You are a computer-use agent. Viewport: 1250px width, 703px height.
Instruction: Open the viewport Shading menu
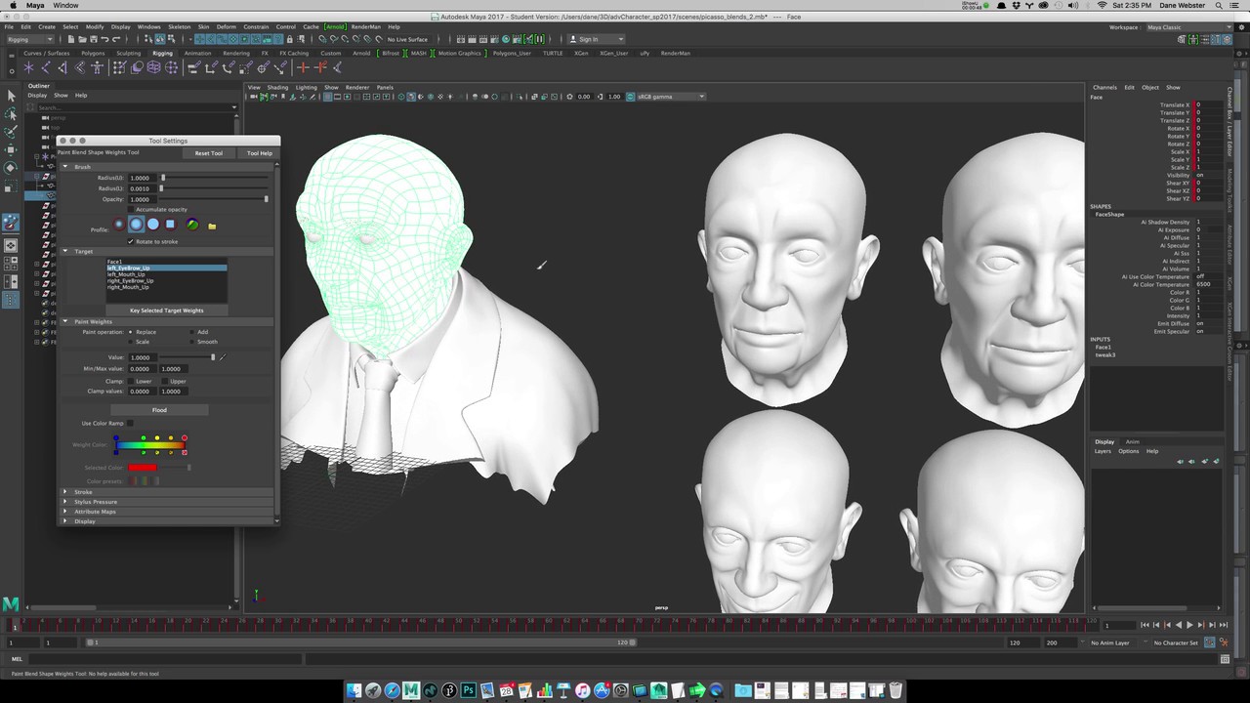[278, 87]
